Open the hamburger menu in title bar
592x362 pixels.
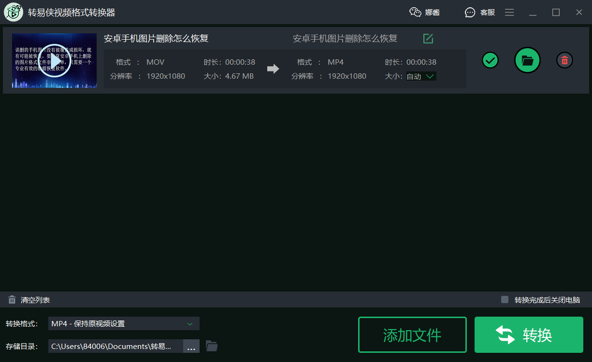click(509, 12)
